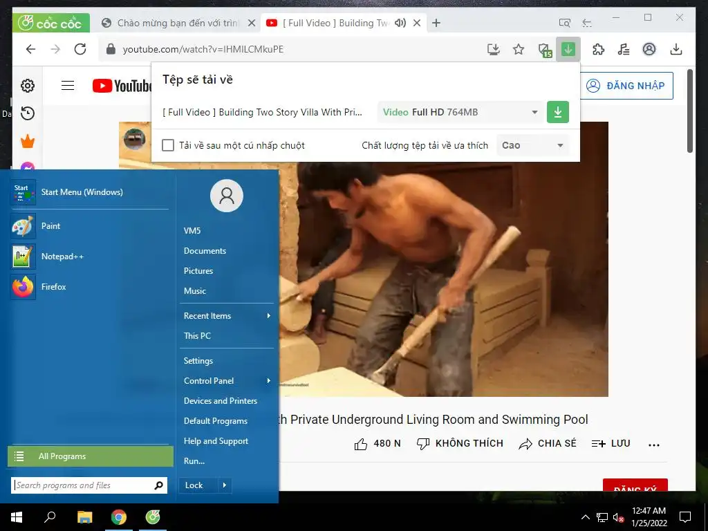Click the green download button in the popup
708x531 pixels.
tap(558, 112)
